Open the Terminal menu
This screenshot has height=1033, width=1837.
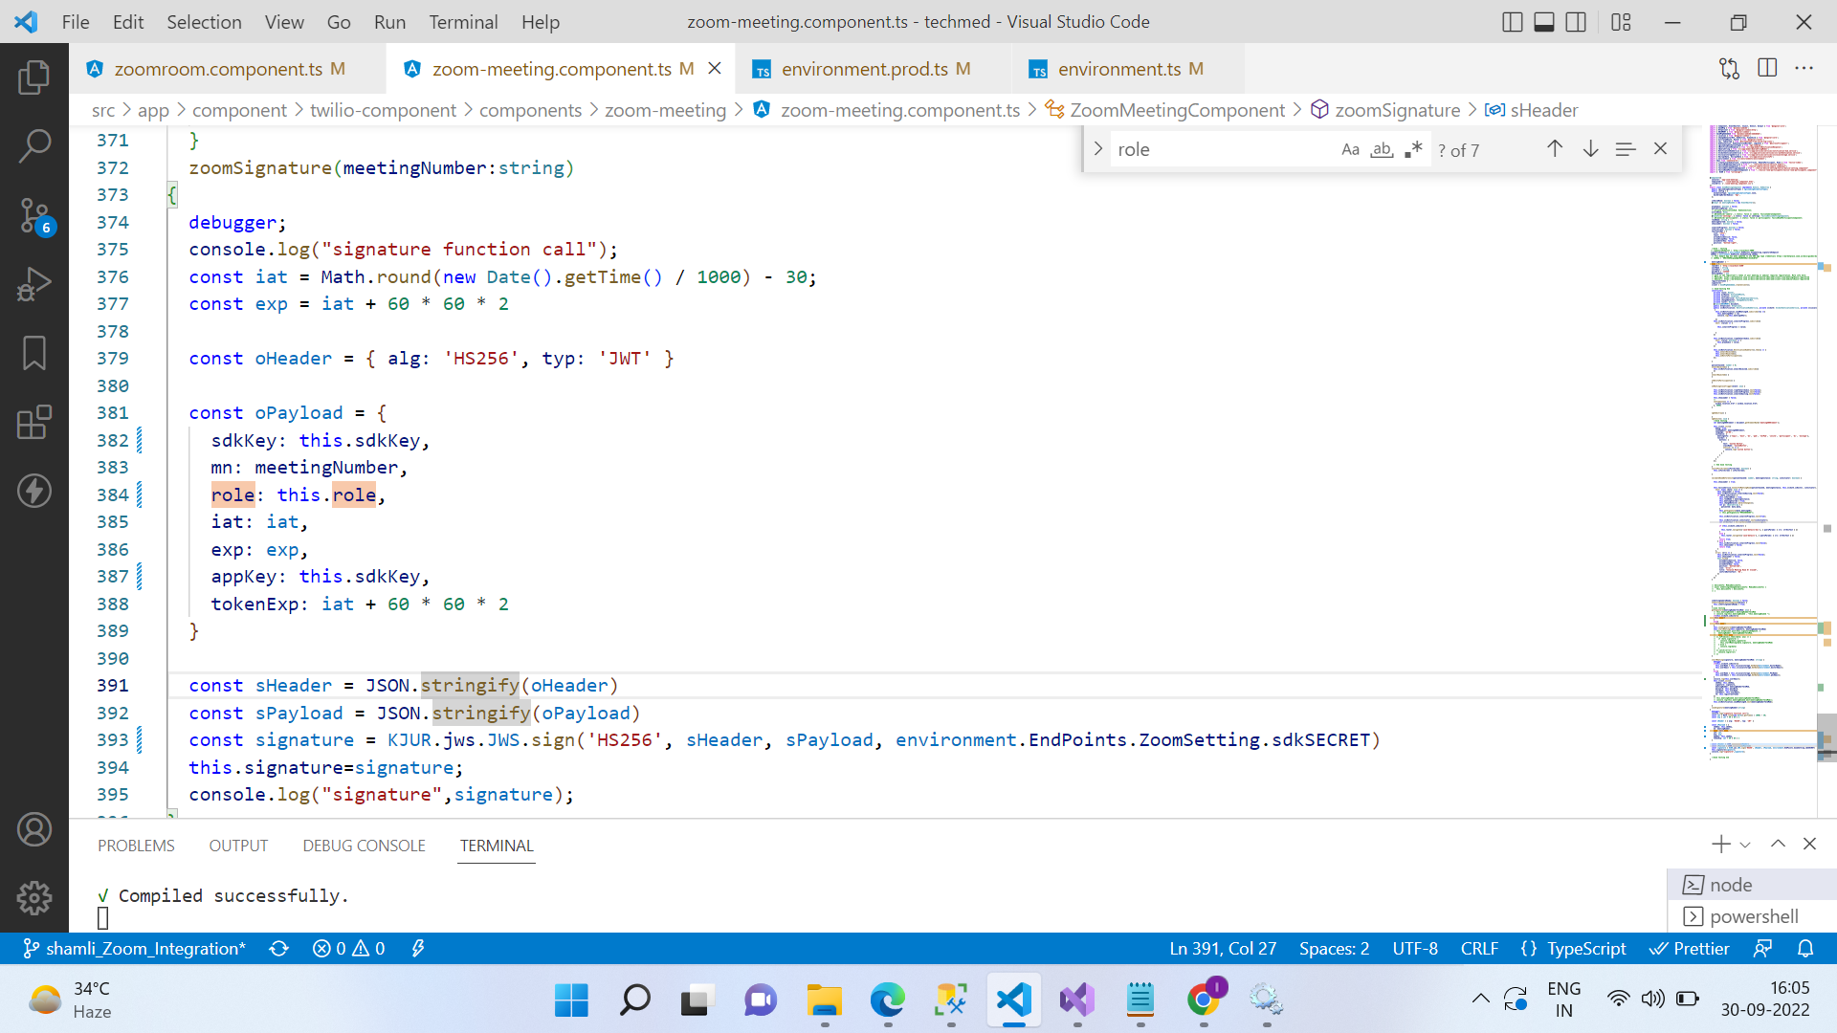coord(463,21)
